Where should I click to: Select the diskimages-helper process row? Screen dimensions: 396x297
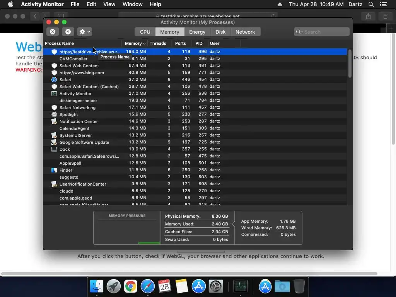(x=195, y=101)
